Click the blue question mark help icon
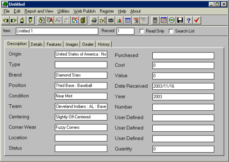Screen dimensions: 229x162 [188, 20]
